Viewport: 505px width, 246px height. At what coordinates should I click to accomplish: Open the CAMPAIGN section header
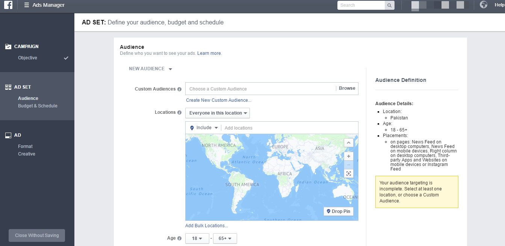pos(26,47)
